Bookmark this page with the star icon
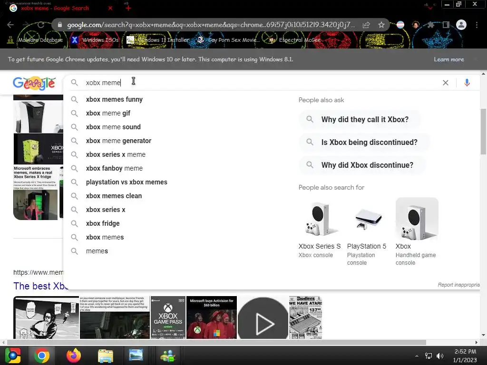487x365 pixels. (381, 25)
